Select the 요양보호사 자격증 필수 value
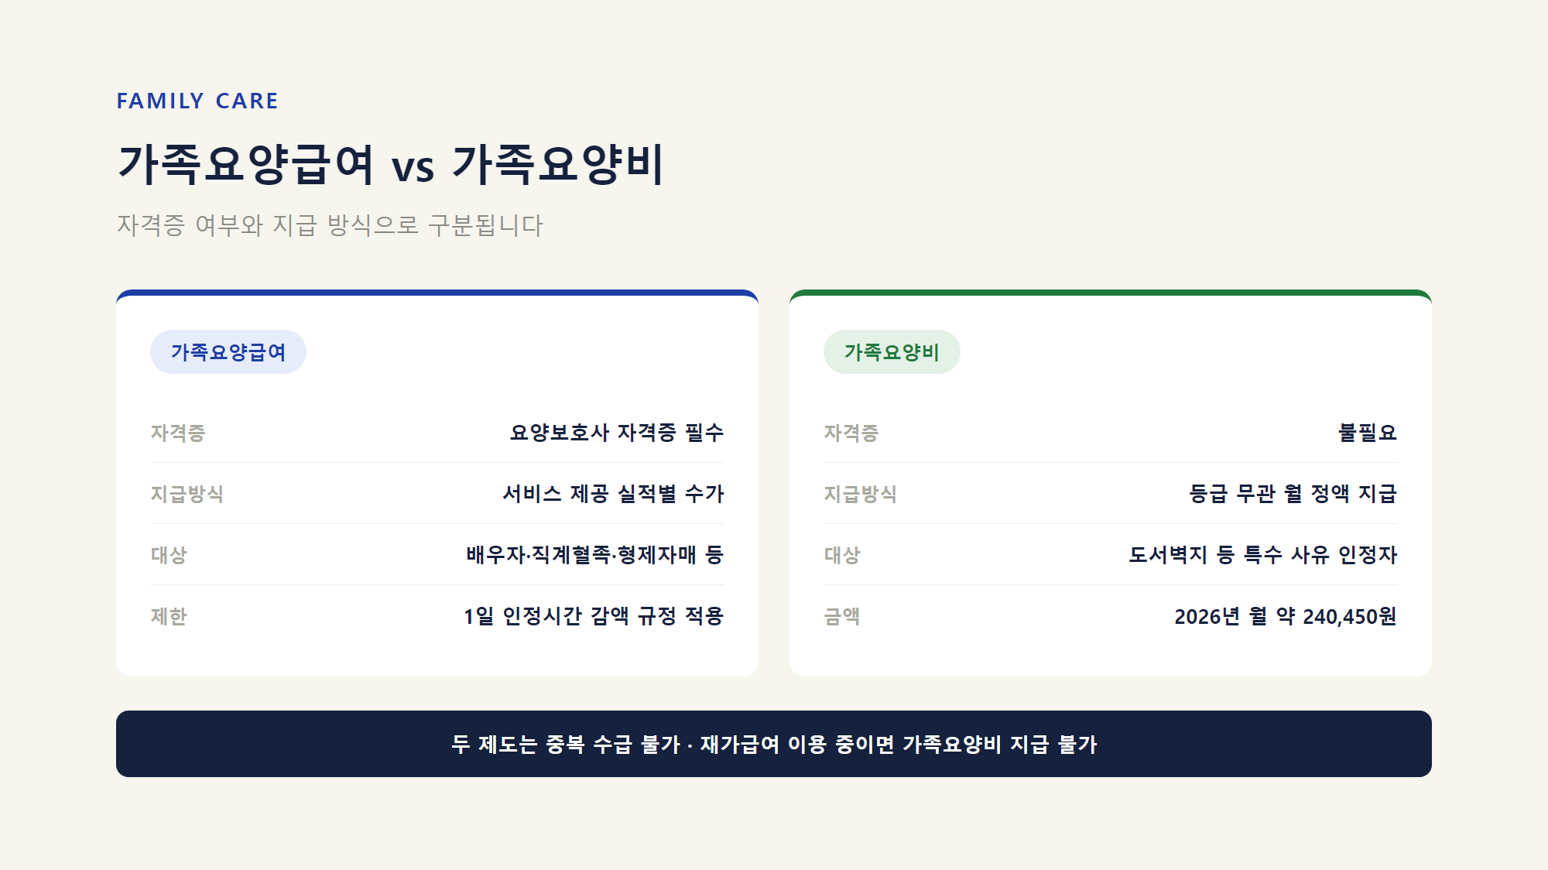The width and height of the screenshot is (1548, 870). pyautogui.click(x=617, y=432)
